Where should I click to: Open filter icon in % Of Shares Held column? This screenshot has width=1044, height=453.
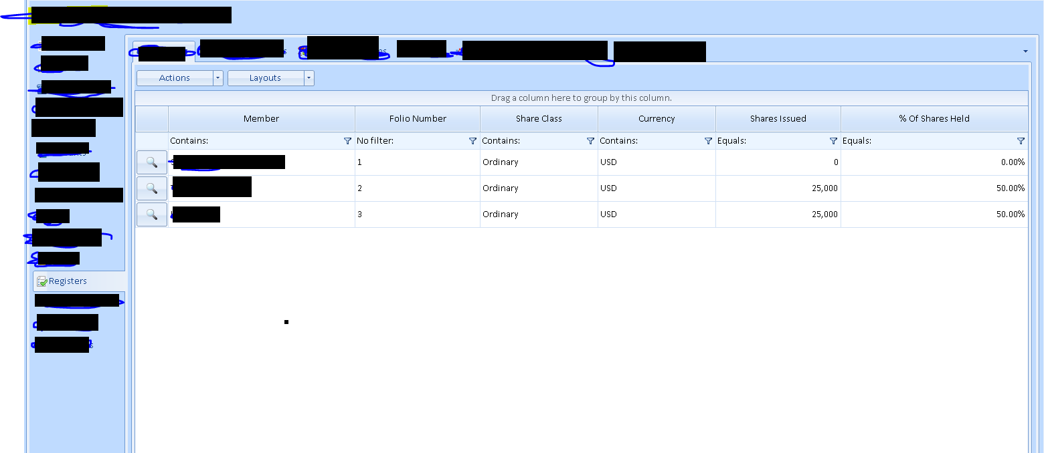point(1021,141)
